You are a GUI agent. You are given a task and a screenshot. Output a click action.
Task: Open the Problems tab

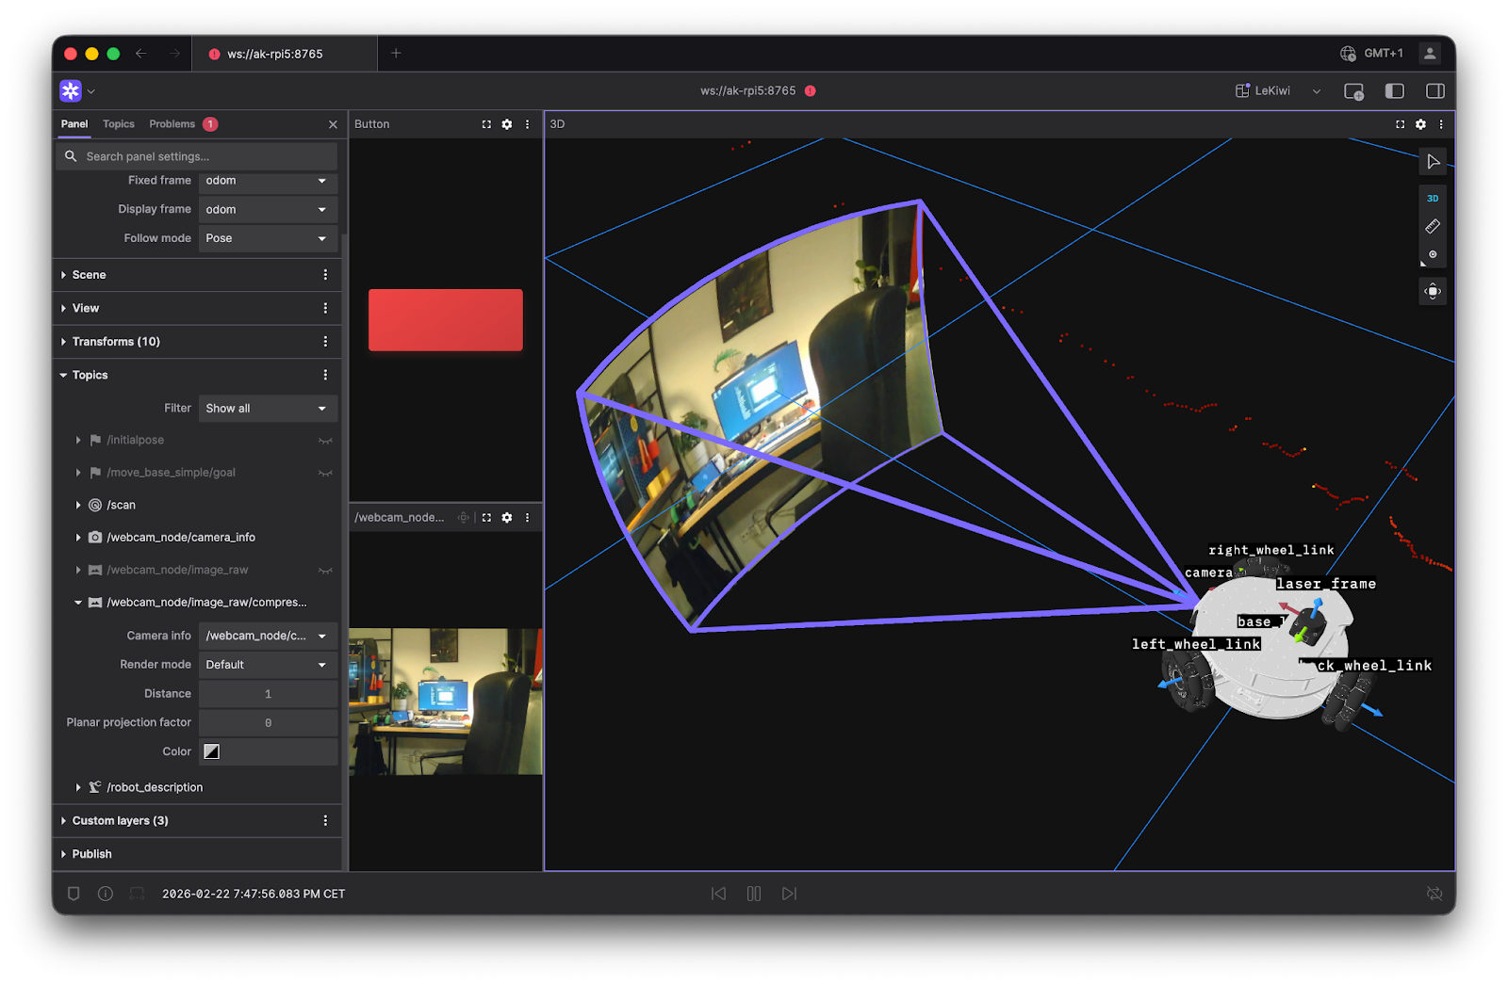click(172, 123)
